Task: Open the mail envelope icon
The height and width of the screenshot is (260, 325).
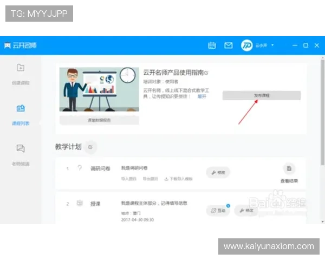Action: click(228, 45)
